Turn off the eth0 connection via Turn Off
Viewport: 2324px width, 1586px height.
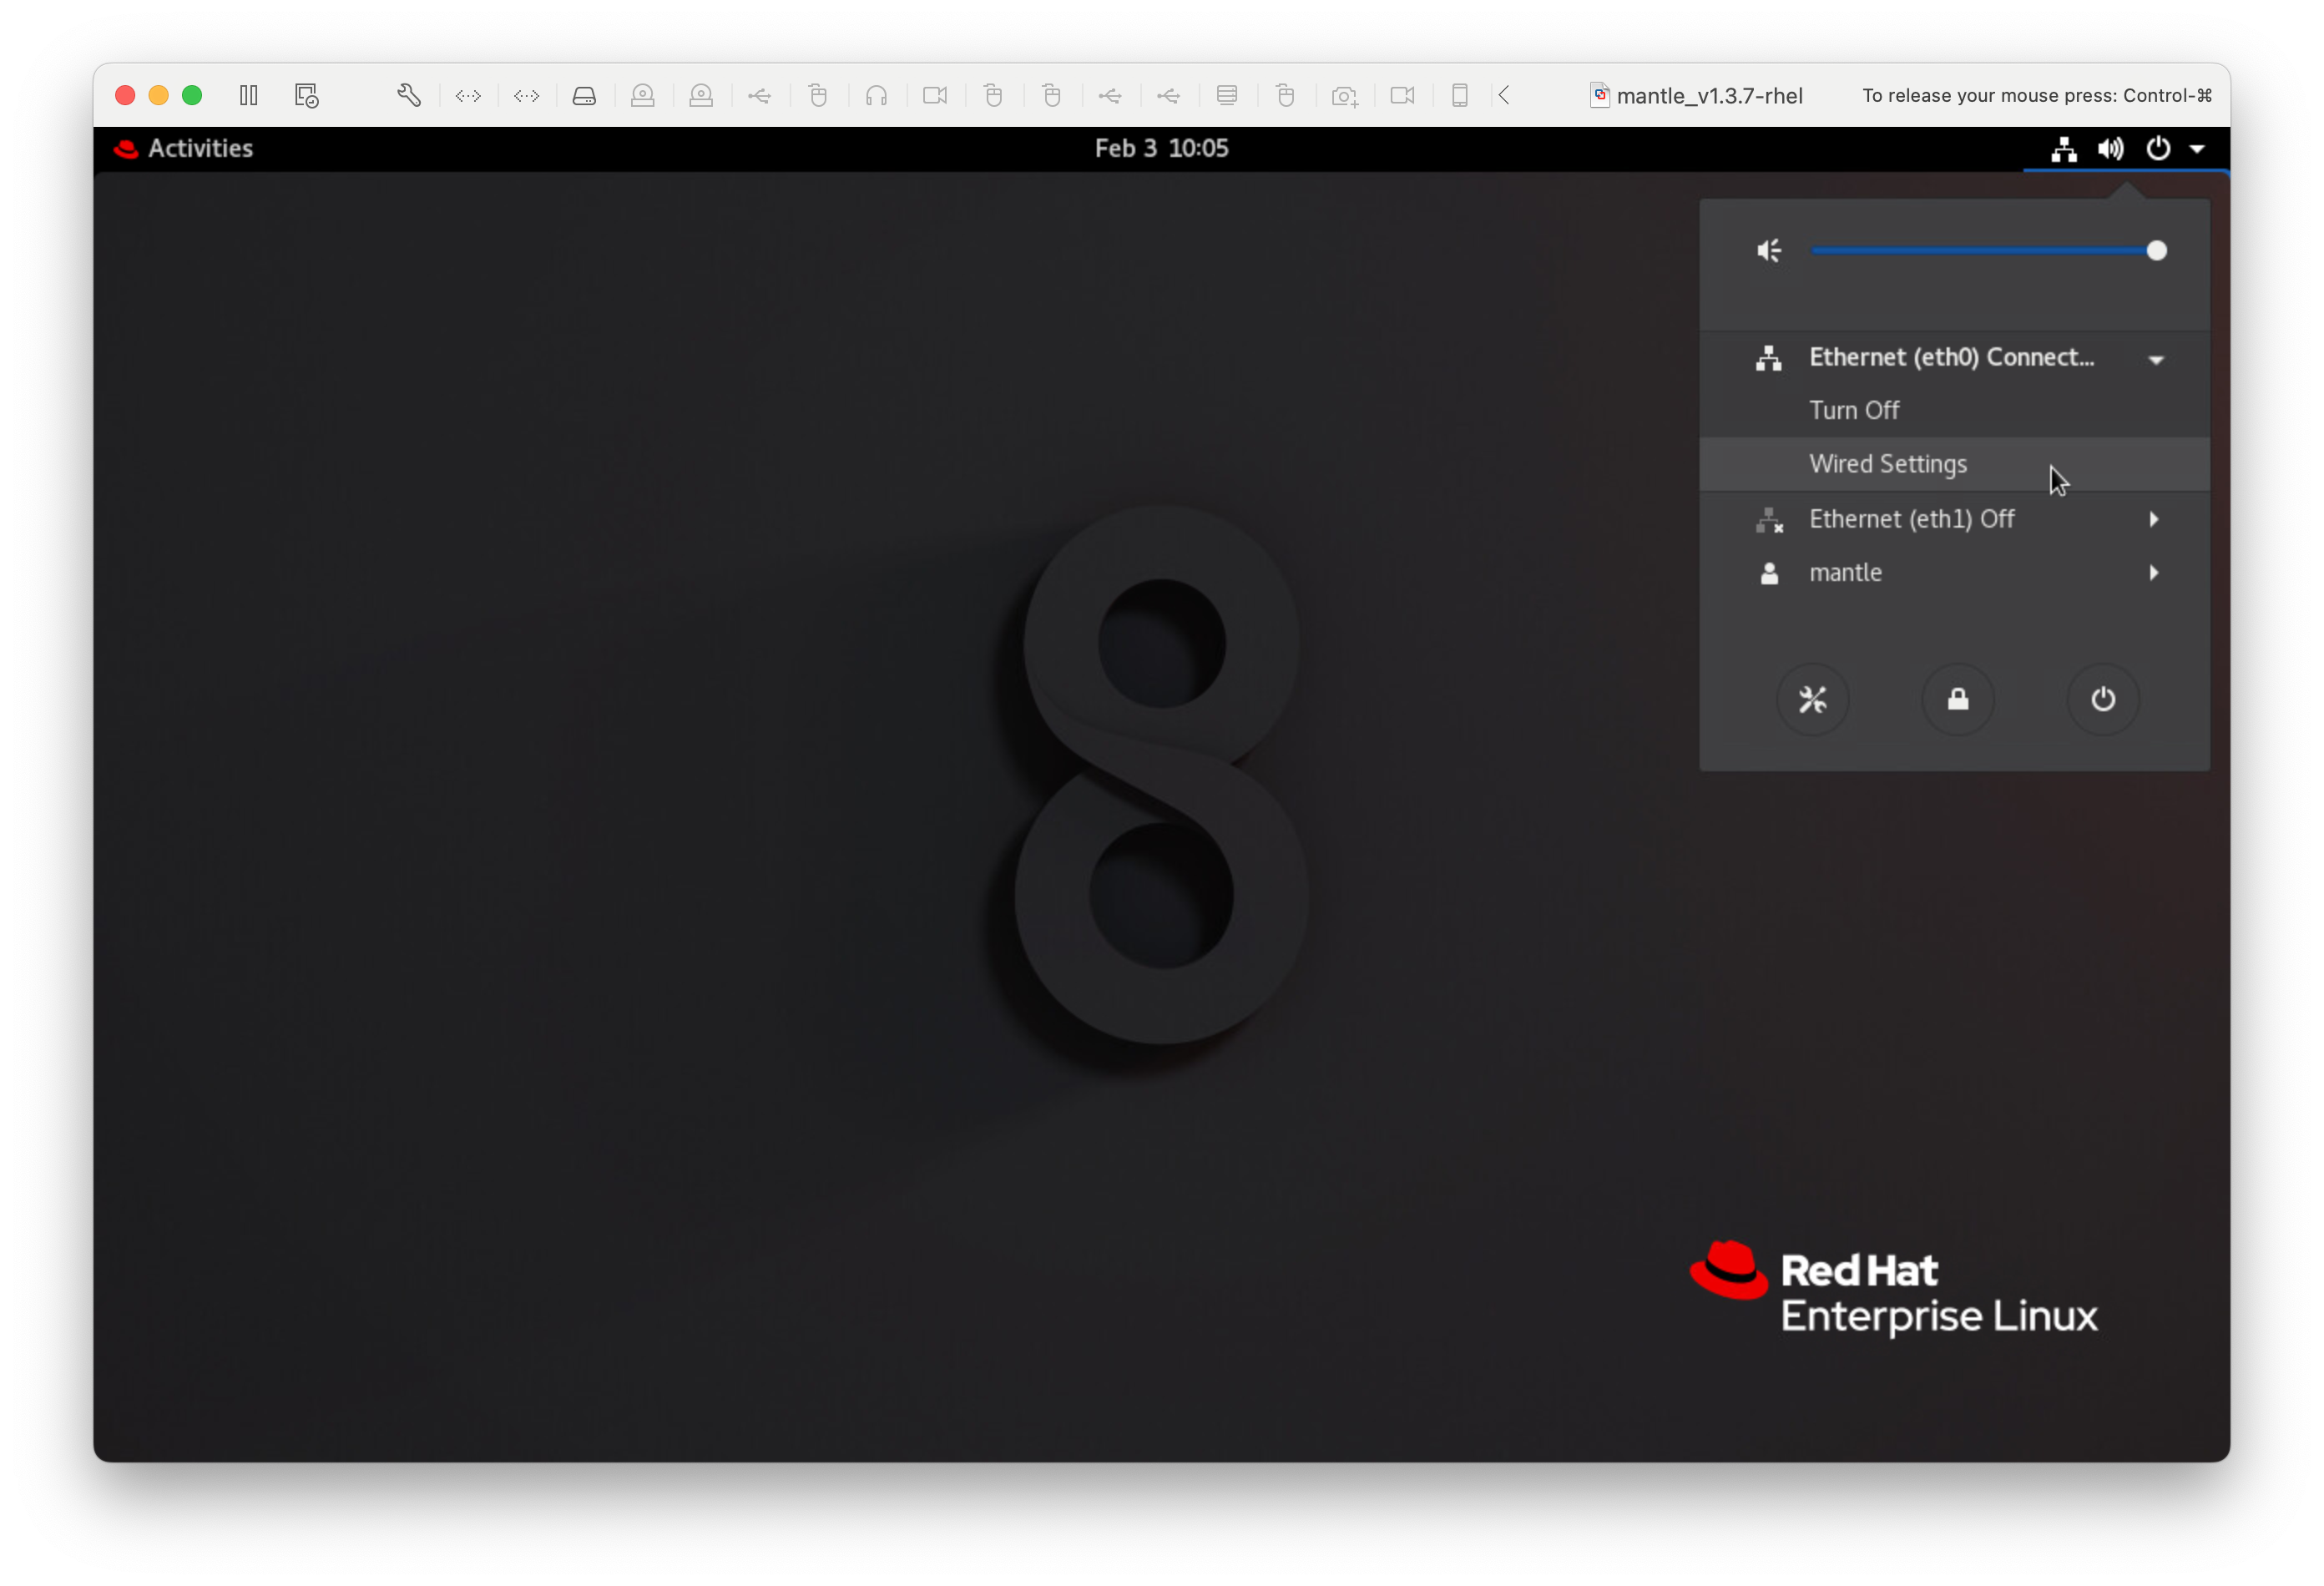click(x=1853, y=409)
